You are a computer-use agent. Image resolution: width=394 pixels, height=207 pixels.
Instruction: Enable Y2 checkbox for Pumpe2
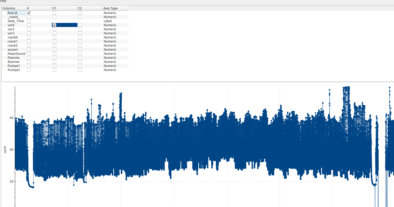pos(80,70)
